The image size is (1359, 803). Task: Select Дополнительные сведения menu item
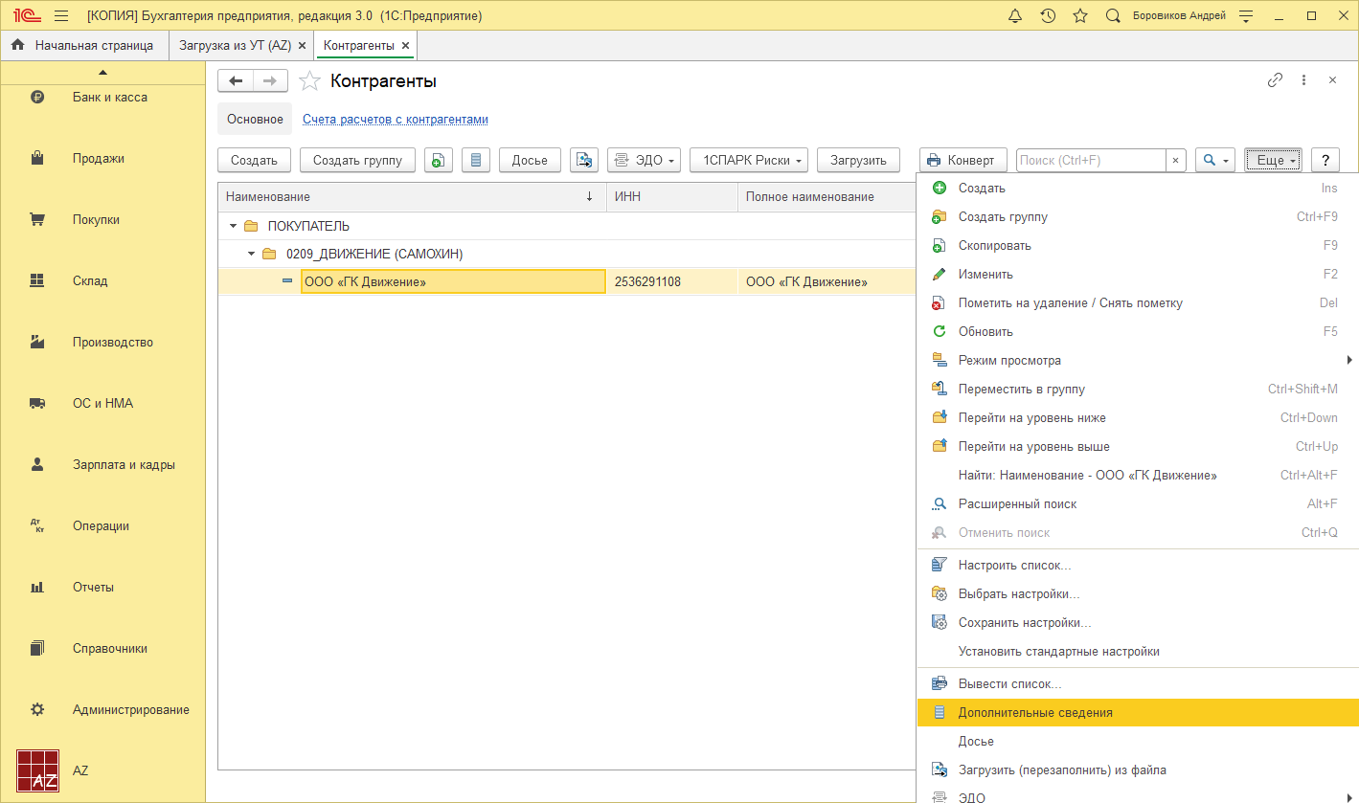click(1035, 712)
